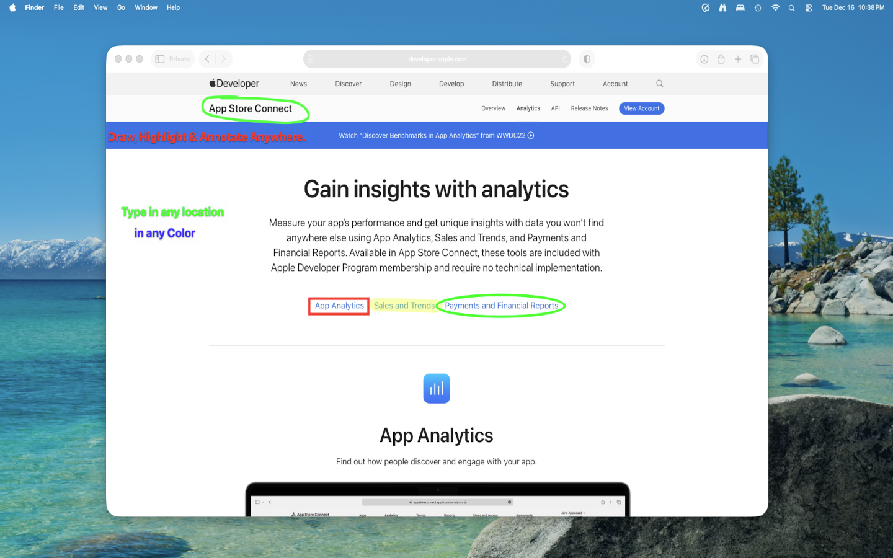The width and height of the screenshot is (893, 558).
Task: Click the blue App Analytics chart icon
Action: [x=437, y=389]
